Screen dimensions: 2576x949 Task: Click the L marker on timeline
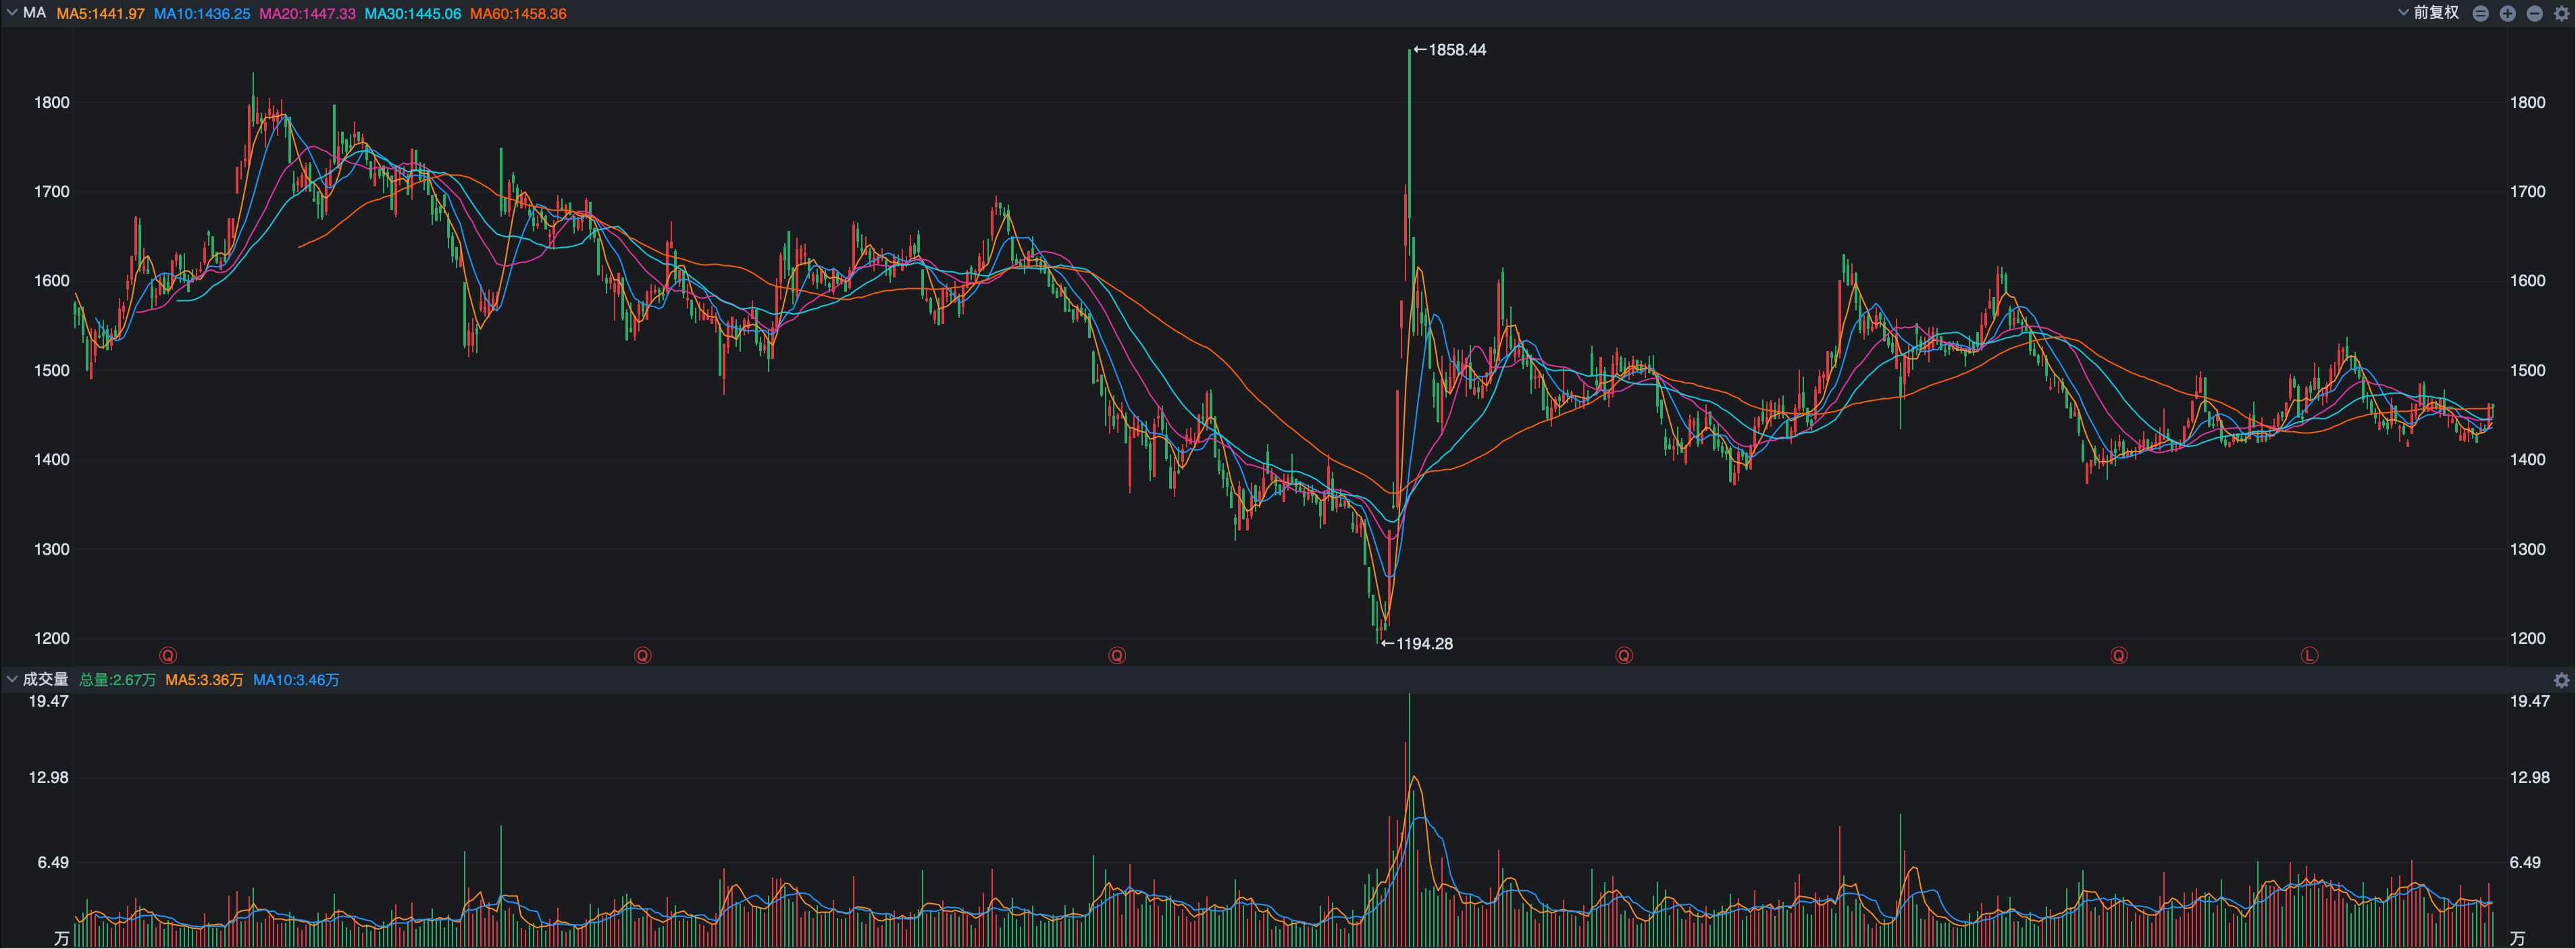pyautogui.click(x=2308, y=656)
